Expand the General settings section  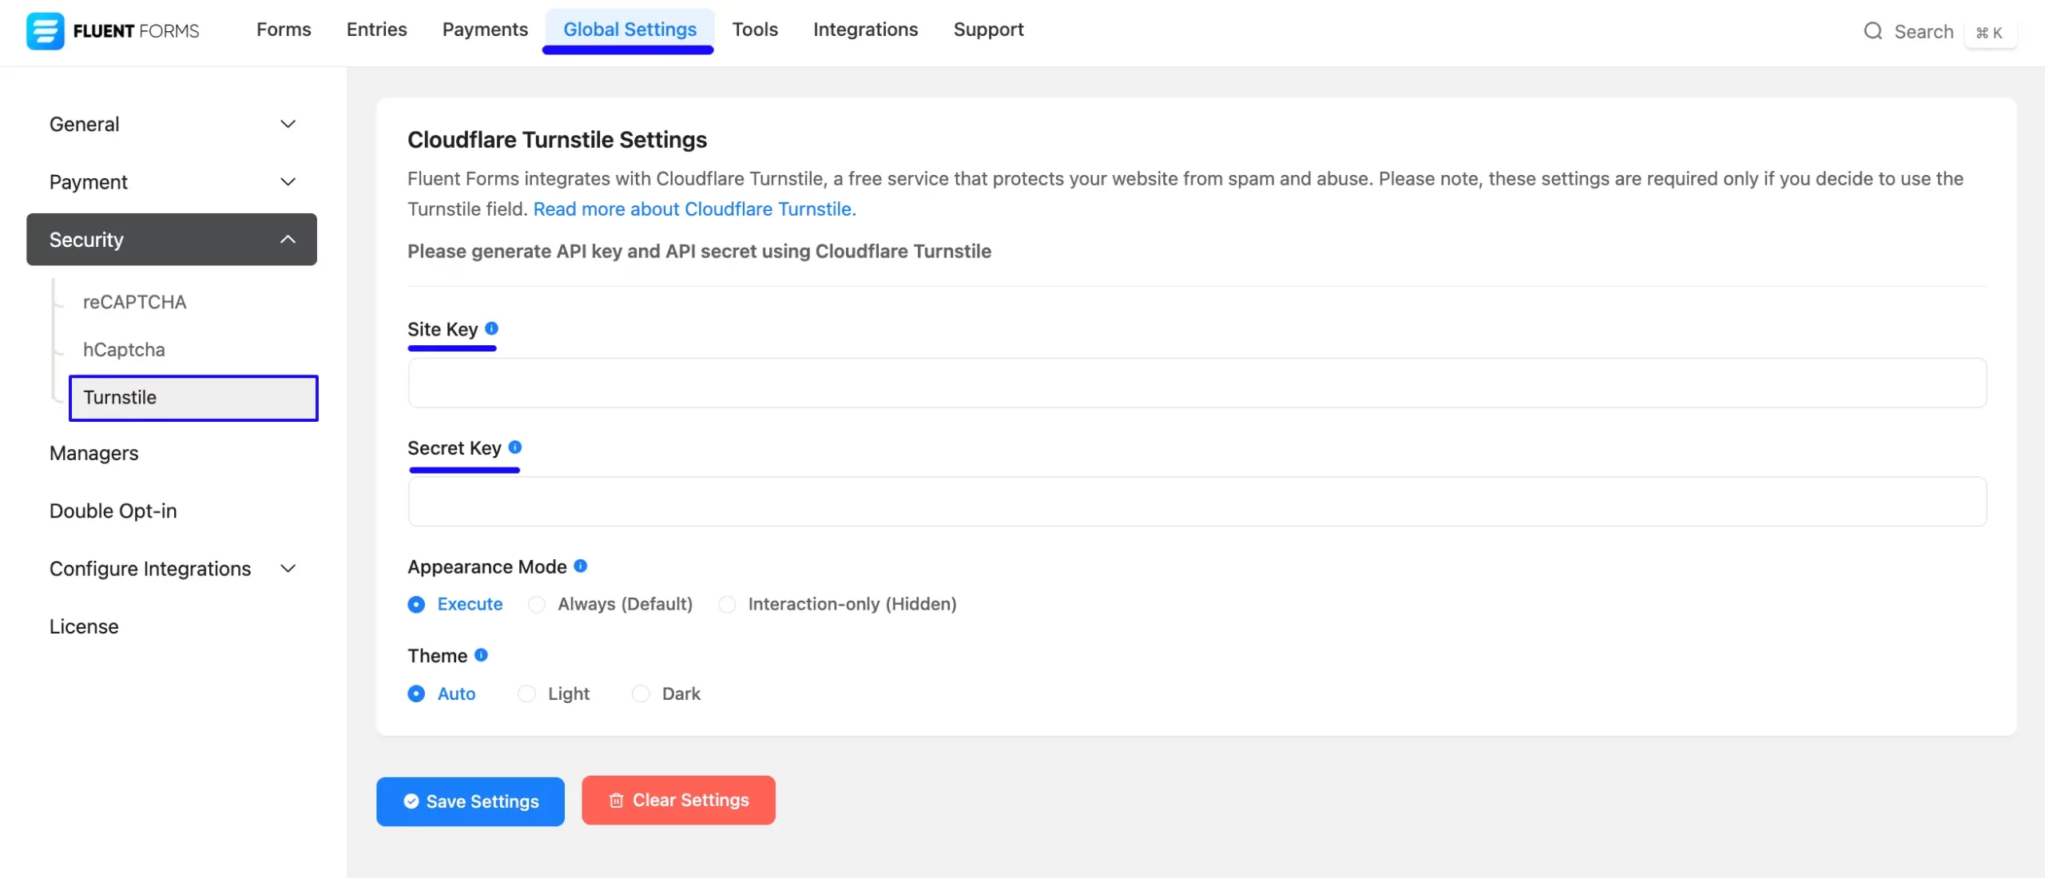[172, 125]
